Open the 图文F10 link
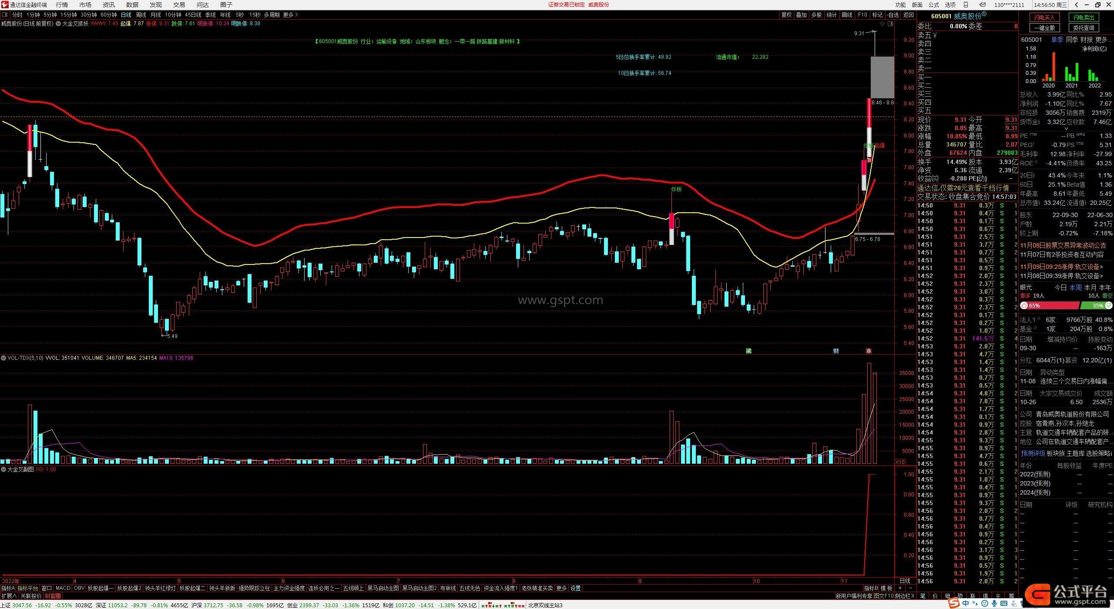The image size is (1114, 609). click(883, 596)
